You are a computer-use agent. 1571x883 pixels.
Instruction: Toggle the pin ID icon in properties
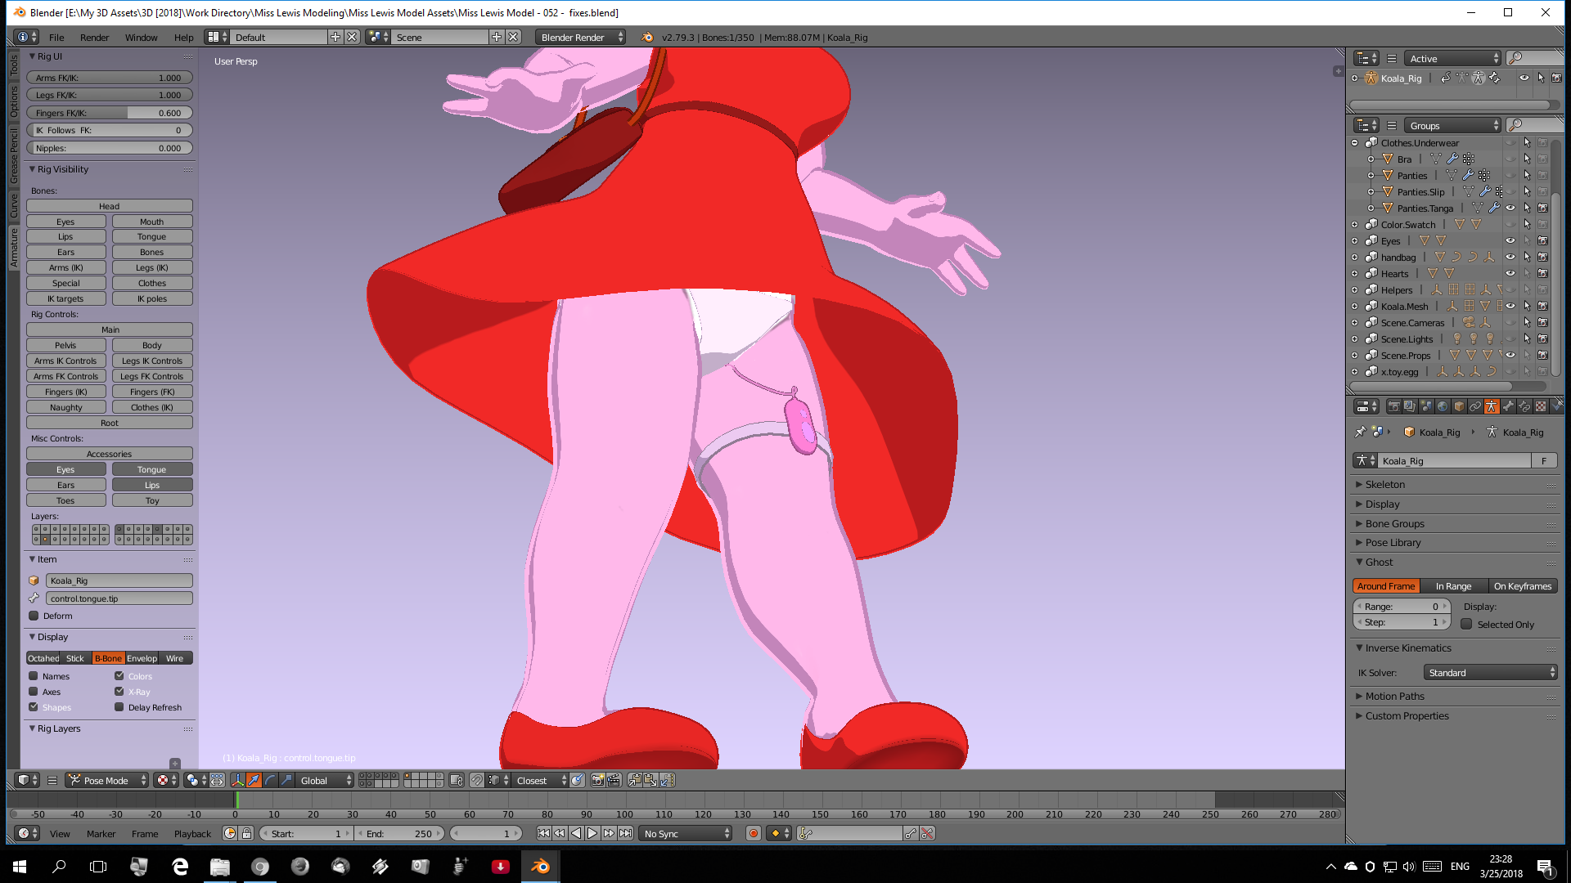pyautogui.click(x=1361, y=432)
